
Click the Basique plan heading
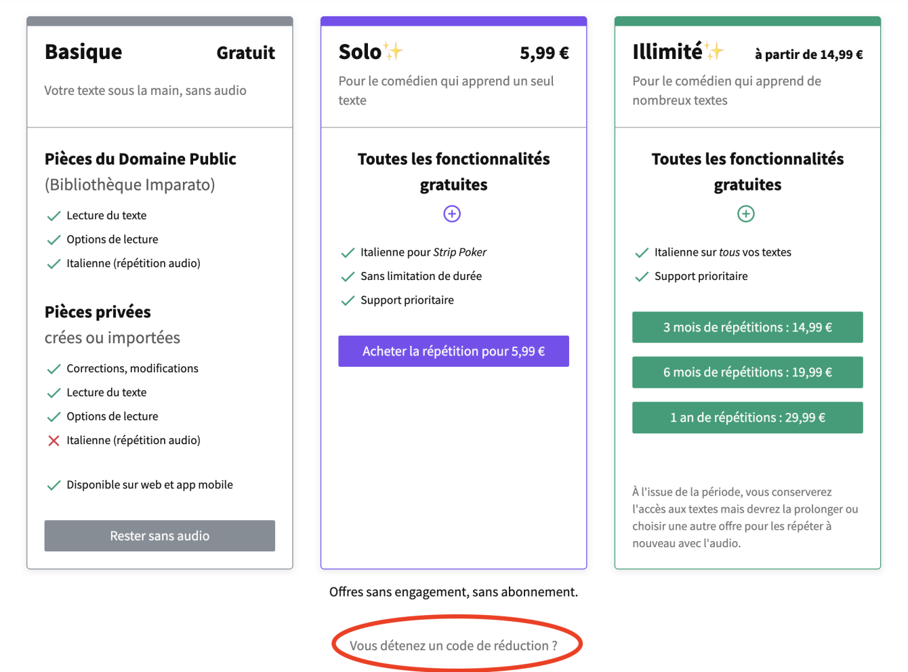(83, 52)
